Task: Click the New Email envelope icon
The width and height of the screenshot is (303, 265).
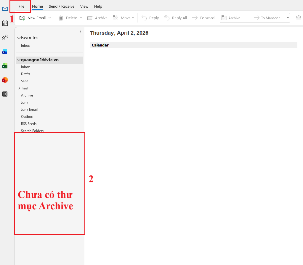Action: (23, 18)
